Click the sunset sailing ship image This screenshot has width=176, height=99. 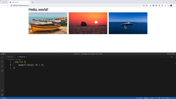[x=88, y=23]
